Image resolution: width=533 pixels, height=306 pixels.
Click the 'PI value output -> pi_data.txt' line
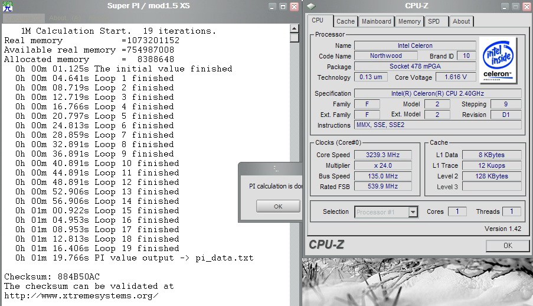click(x=134, y=258)
